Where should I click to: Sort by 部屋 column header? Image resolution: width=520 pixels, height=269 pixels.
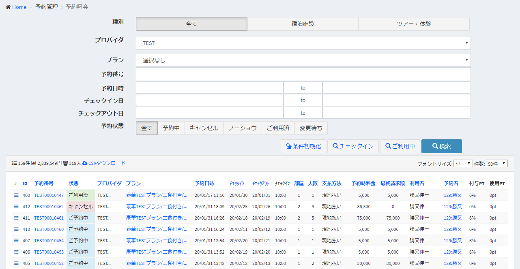click(299, 184)
